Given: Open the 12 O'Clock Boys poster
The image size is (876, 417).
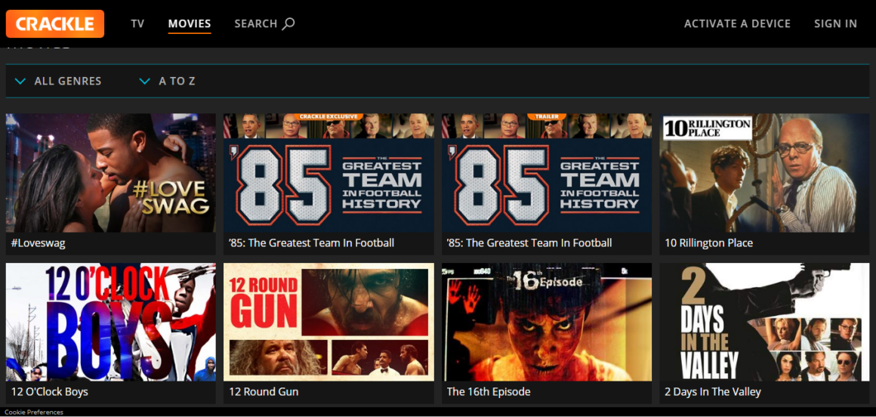Looking at the screenshot, I should click(x=110, y=322).
